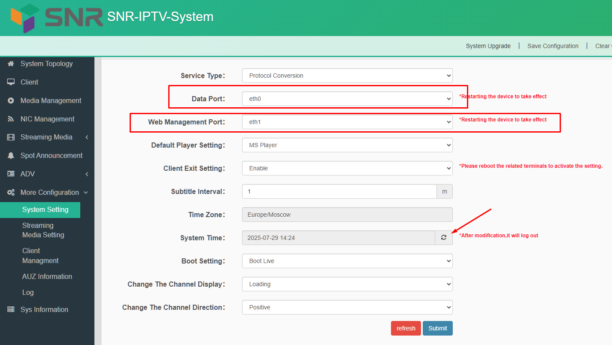612x345 pixels.
Task: Click the Sys Information server icon
Action: click(x=11, y=309)
